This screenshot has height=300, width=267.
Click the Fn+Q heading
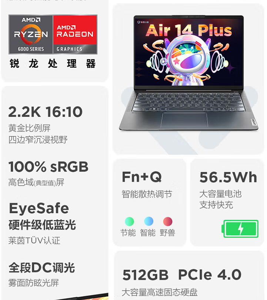click(142, 177)
